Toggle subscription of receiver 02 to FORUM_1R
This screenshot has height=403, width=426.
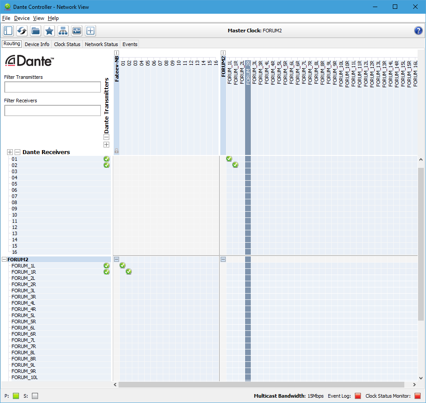pos(235,165)
